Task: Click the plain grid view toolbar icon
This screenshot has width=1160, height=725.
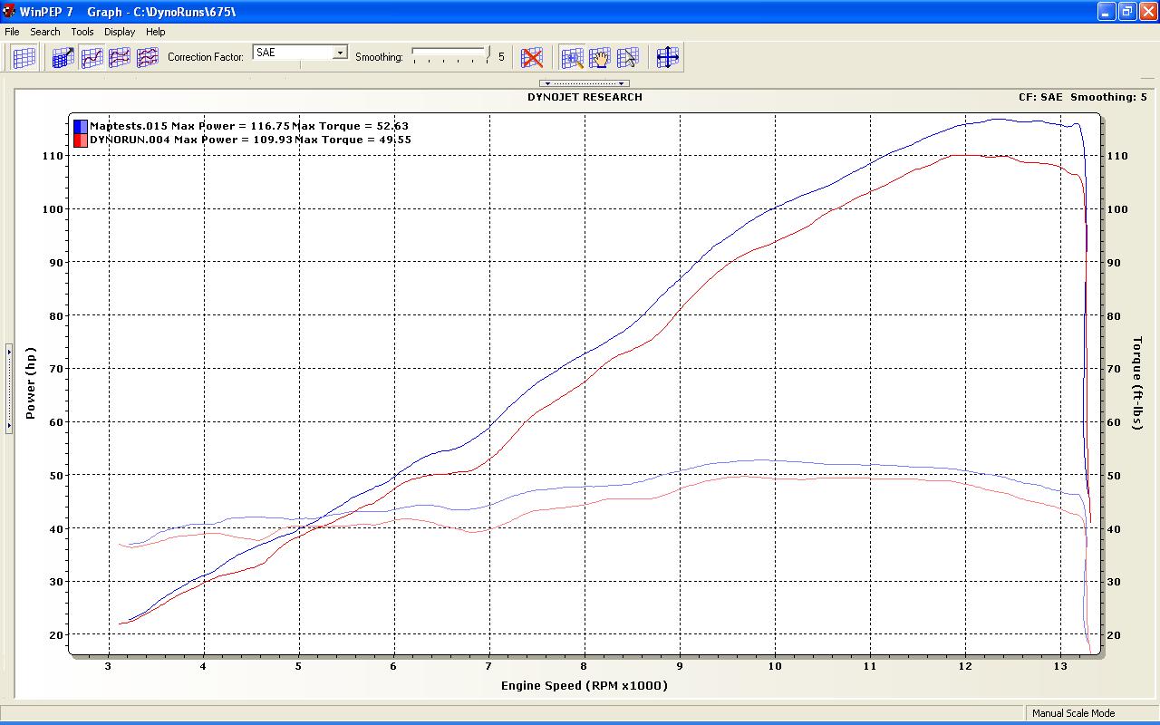Action: 24,57
